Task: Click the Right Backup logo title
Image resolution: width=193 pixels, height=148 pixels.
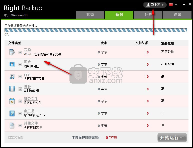Action: pos(23,8)
